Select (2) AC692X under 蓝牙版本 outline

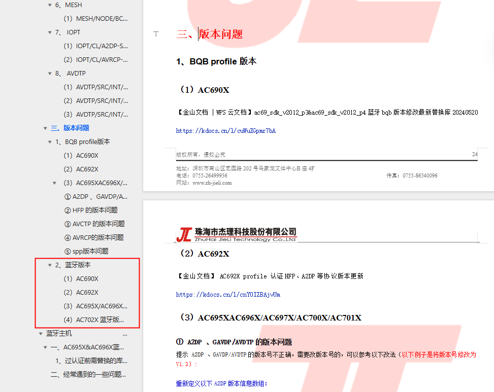[x=81, y=292]
